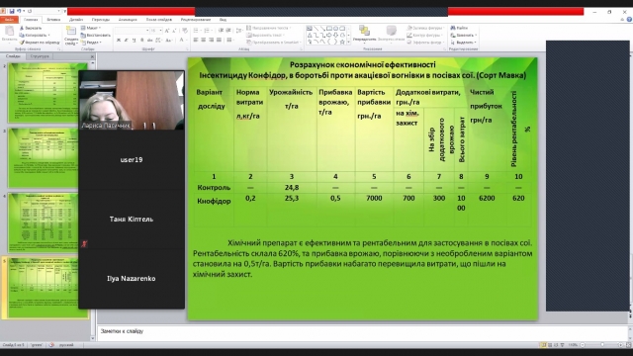Switch to the Design (Дизайн) ribbon tab
633x356 pixels.
point(76,20)
